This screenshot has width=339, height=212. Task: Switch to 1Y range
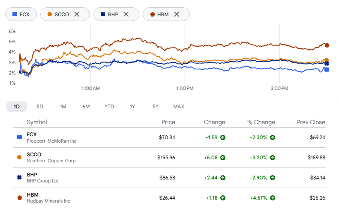pyautogui.click(x=132, y=107)
